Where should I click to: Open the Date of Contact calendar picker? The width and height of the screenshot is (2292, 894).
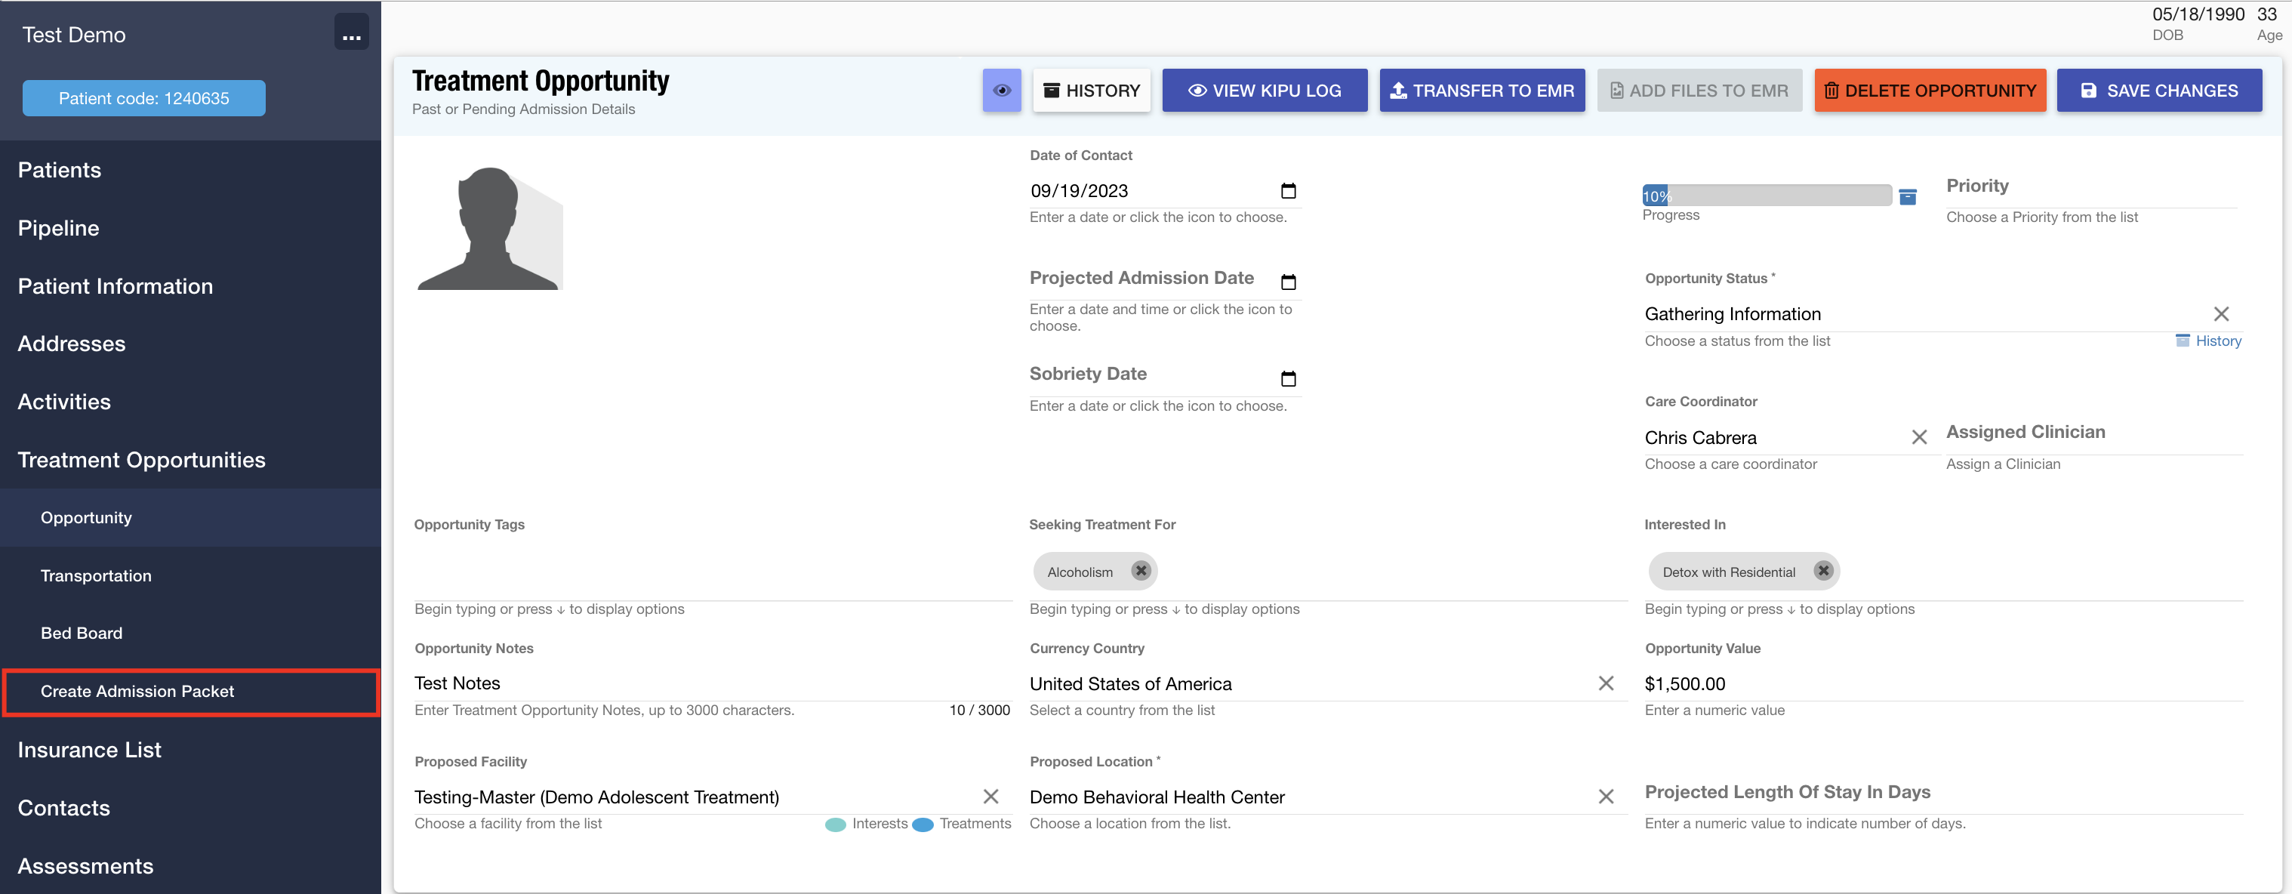1289,190
